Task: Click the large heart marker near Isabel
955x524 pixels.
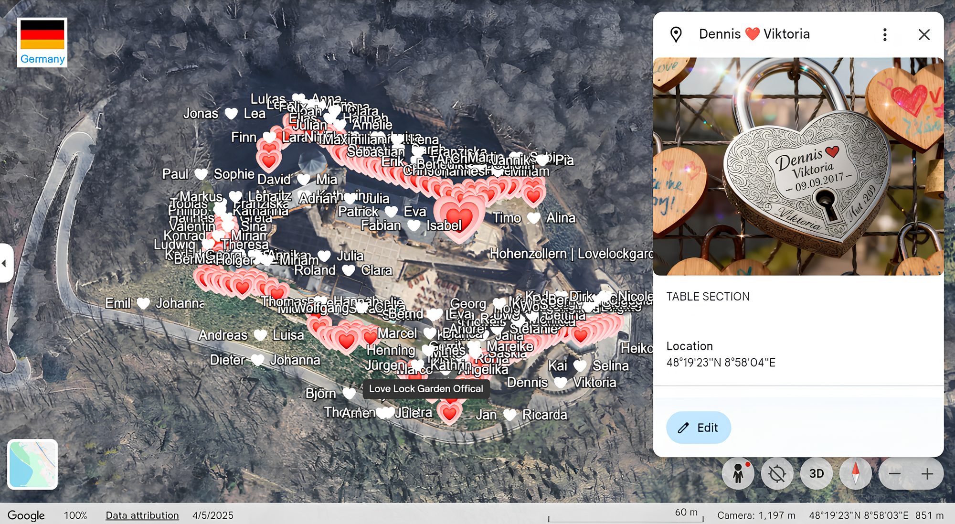Action: [x=459, y=218]
